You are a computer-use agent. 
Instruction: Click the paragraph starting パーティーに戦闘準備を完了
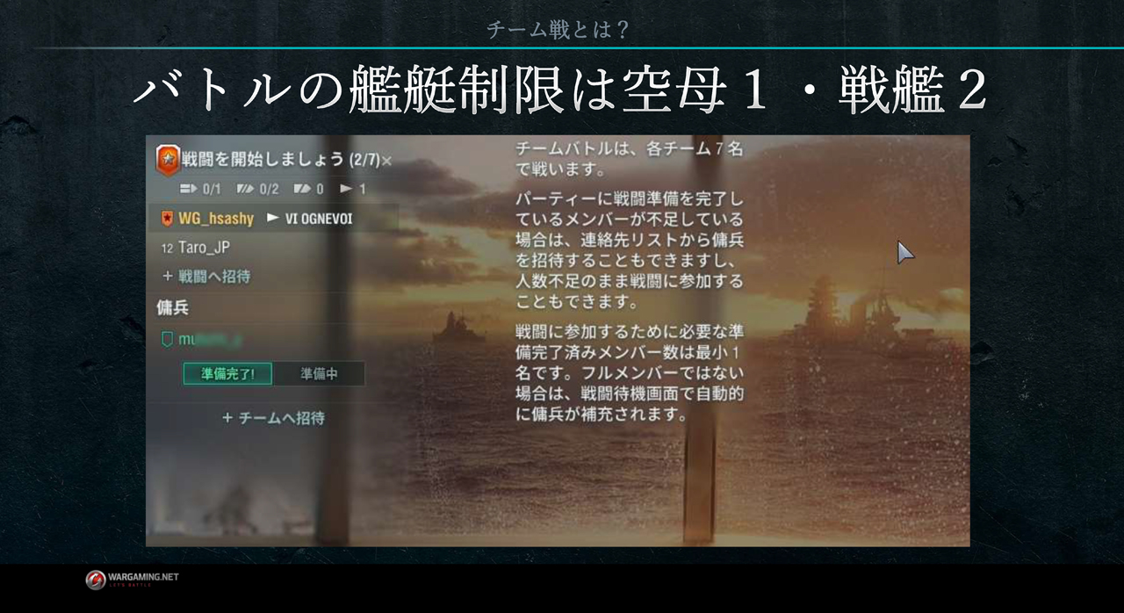(629, 249)
